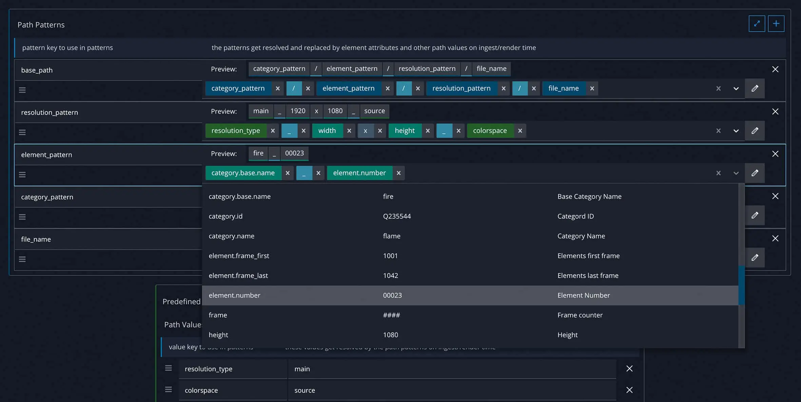Add a new path pattern with plus icon
The image size is (801, 402).
(x=776, y=24)
